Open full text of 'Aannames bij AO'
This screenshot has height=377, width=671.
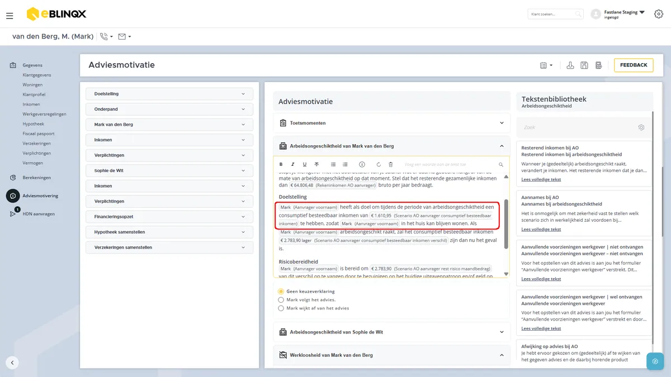tap(541, 229)
